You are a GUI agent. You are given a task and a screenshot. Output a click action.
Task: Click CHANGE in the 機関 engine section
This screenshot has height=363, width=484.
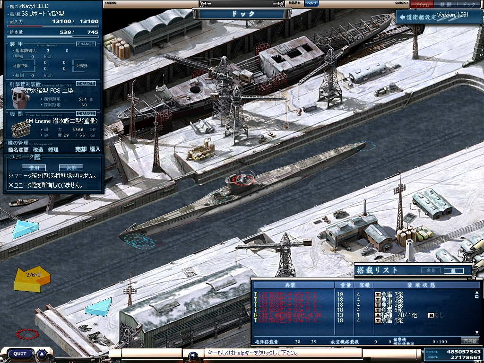pos(86,113)
